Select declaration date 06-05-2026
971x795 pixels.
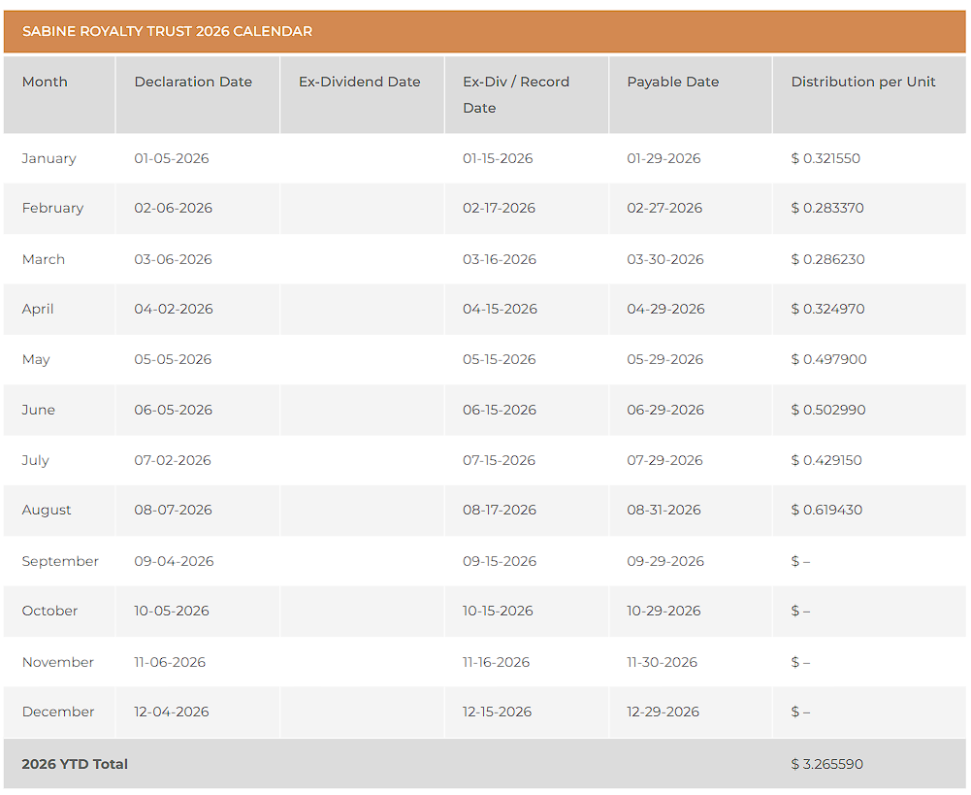(174, 411)
